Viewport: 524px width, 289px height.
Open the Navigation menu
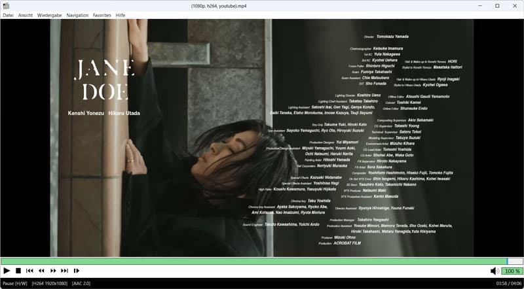[77, 14]
